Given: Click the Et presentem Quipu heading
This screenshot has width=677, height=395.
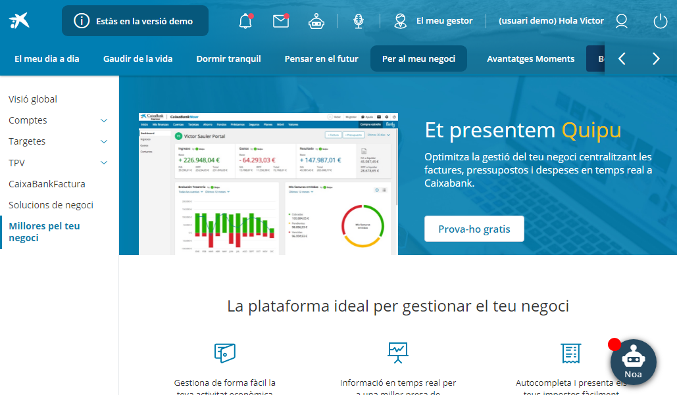Looking at the screenshot, I should 523,130.
